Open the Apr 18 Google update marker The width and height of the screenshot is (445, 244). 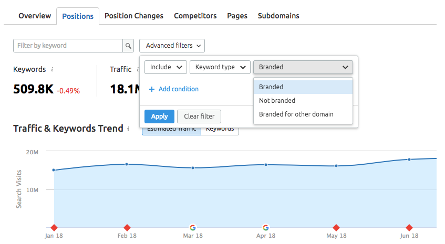(x=266, y=228)
